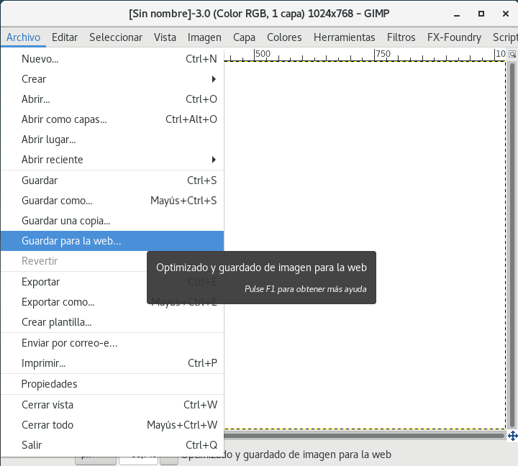Click Abrir como capas entry
The width and height of the screenshot is (518, 466).
pyautogui.click(x=64, y=119)
